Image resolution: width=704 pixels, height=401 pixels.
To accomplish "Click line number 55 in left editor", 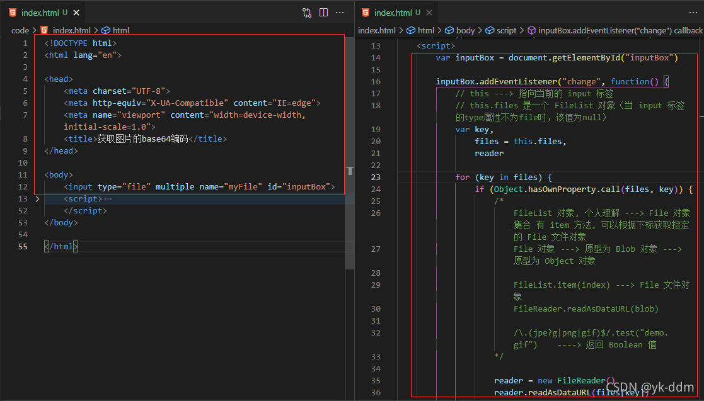I will pos(23,247).
